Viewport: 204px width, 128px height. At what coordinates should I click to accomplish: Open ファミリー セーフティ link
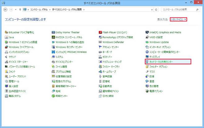pos(111,66)
